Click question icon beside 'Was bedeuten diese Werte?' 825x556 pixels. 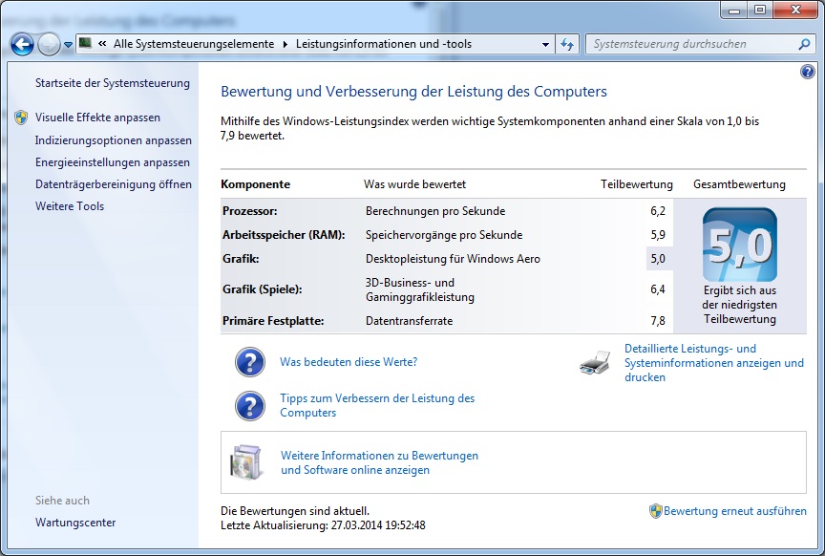point(250,362)
